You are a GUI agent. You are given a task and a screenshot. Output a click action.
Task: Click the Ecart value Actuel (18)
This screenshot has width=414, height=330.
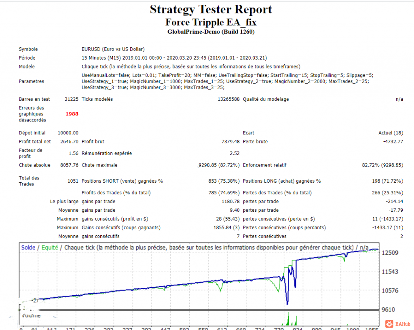[x=391, y=133]
